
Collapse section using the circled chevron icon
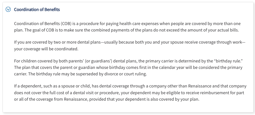(8, 10)
